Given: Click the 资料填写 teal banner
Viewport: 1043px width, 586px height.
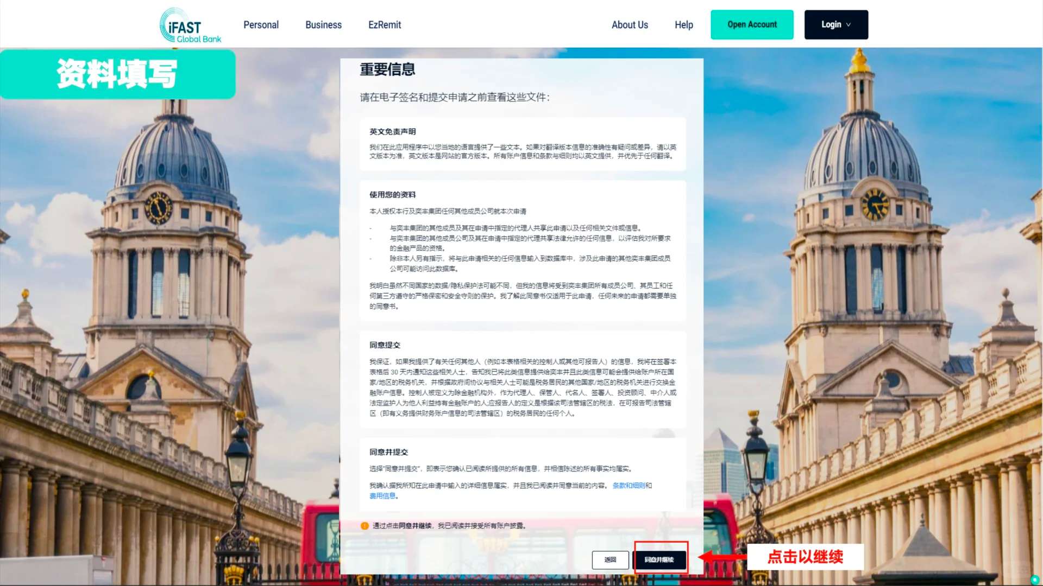Looking at the screenshot, I should pyautogui.click(x=117, y=74).
